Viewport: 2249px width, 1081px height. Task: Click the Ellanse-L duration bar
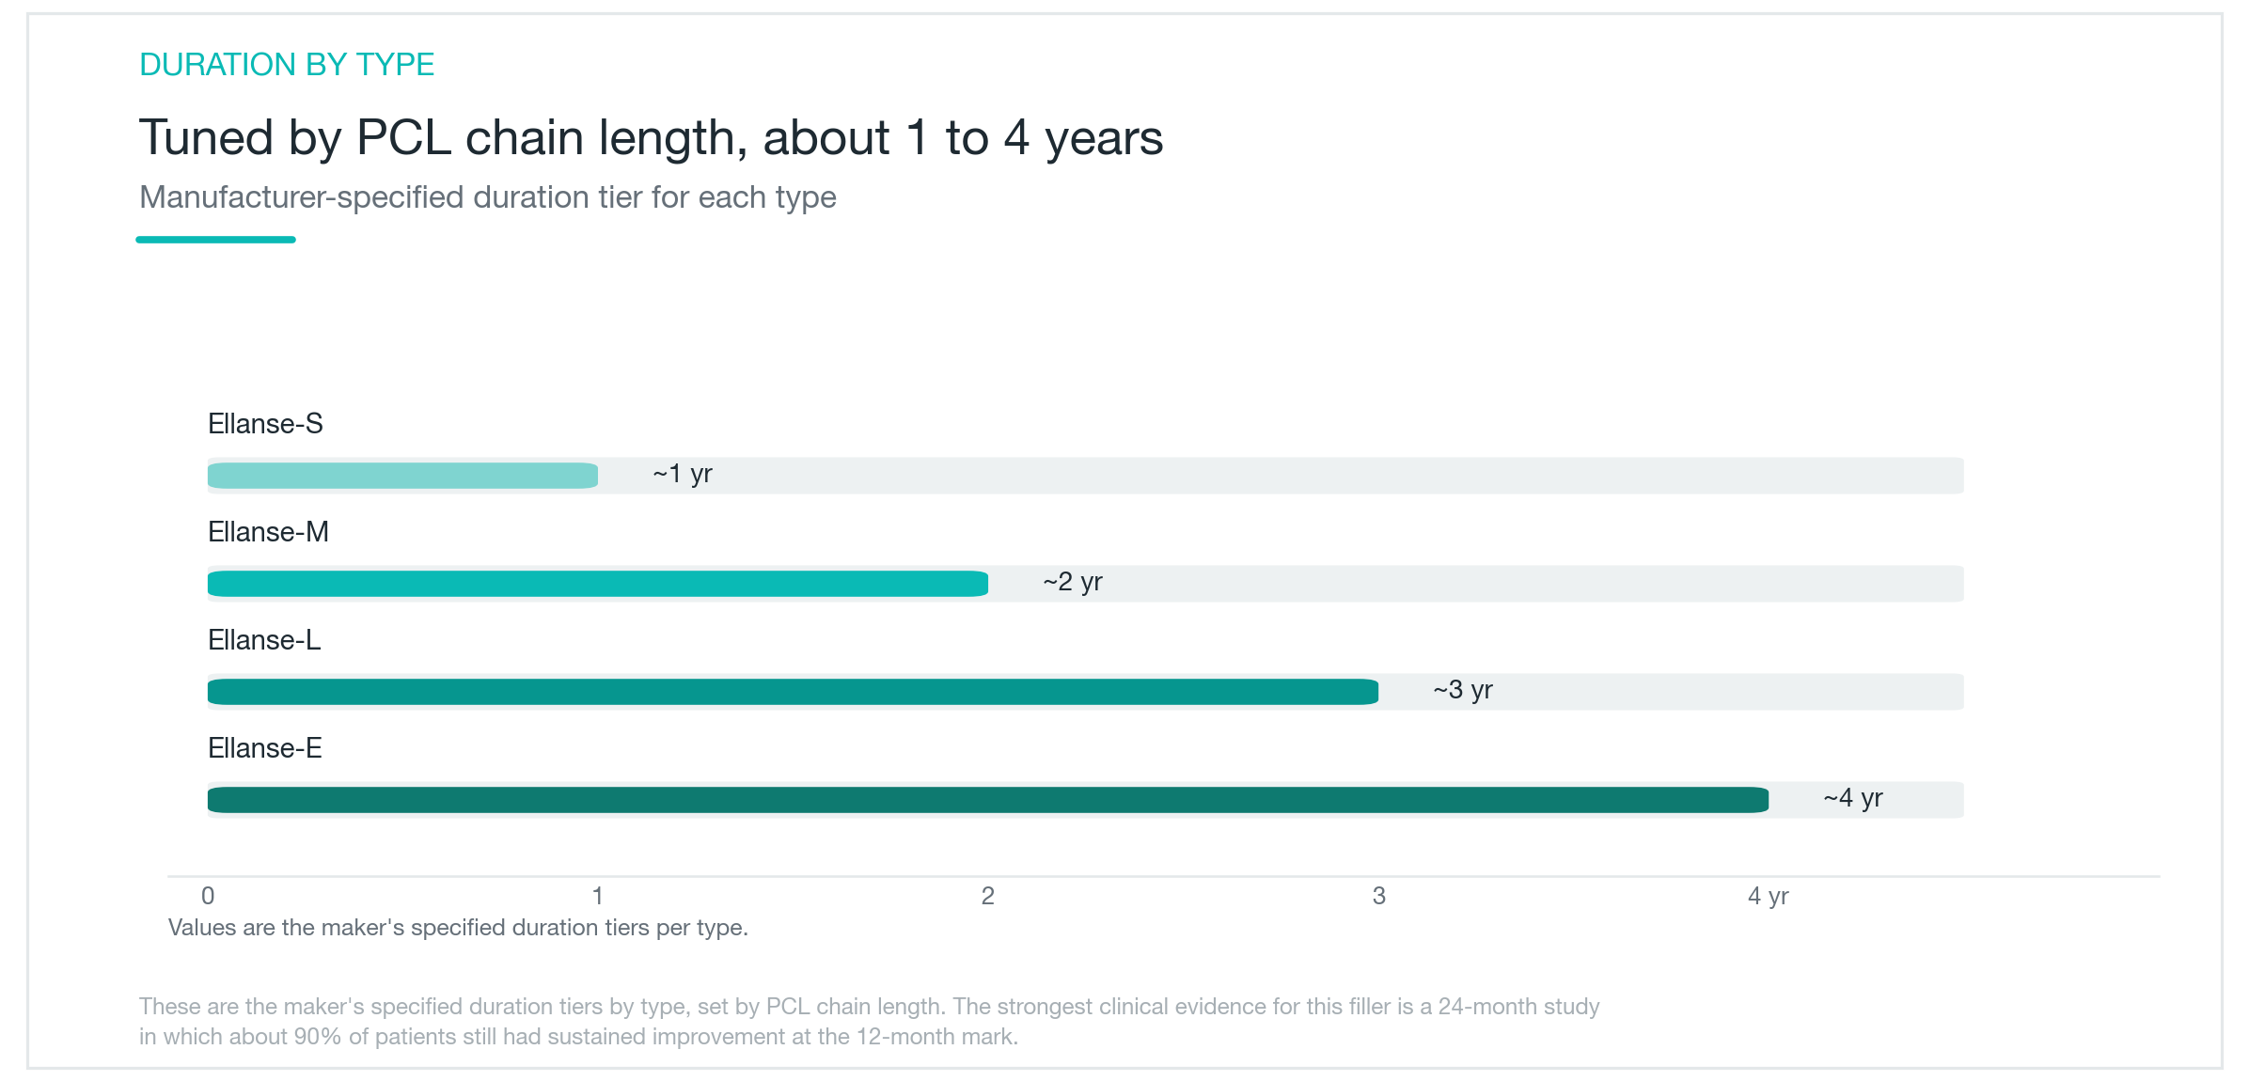coord(793,692)
